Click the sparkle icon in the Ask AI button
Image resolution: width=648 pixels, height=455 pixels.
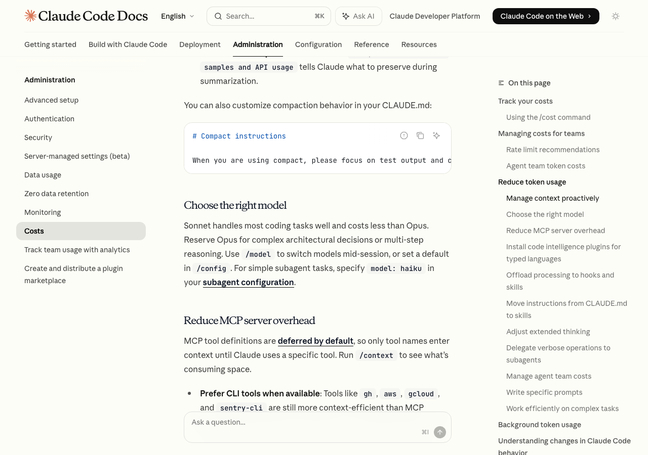tap(346, 16)
